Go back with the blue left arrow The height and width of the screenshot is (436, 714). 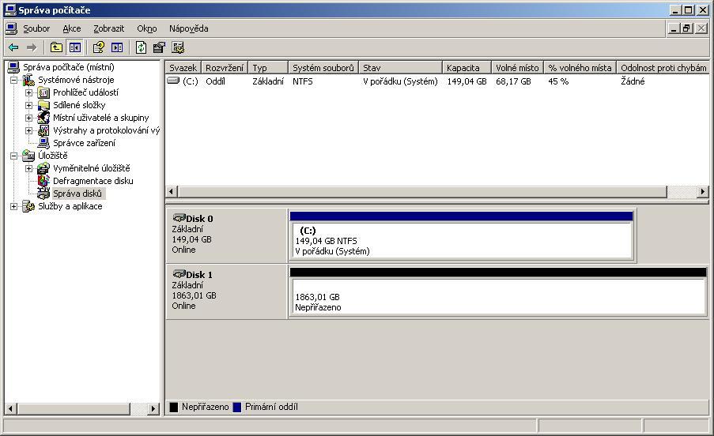[13, 47]
